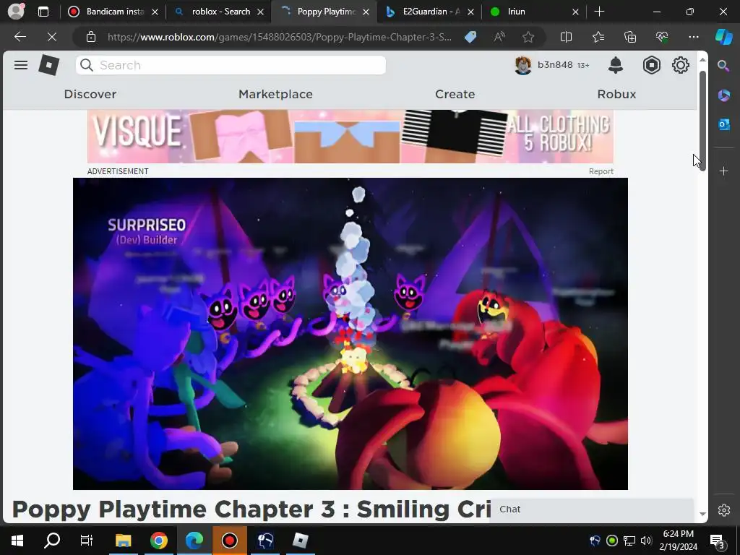View site information lock icon
740x555 pixels.
tap(91, 37)
